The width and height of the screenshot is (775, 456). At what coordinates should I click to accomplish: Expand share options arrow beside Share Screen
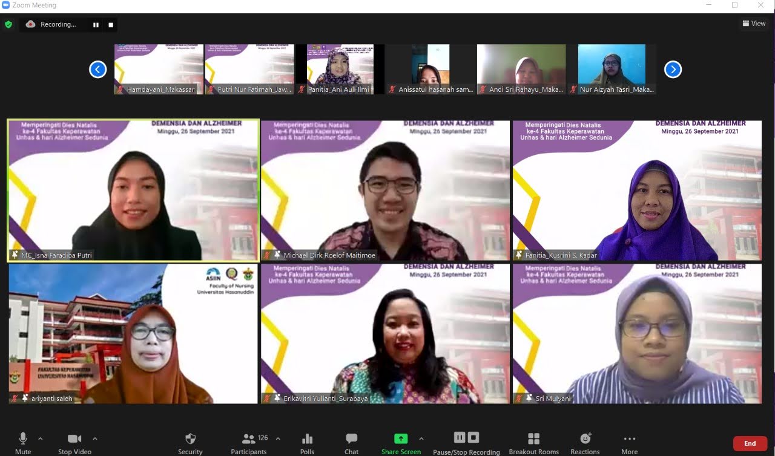click(x=421, y=438)
